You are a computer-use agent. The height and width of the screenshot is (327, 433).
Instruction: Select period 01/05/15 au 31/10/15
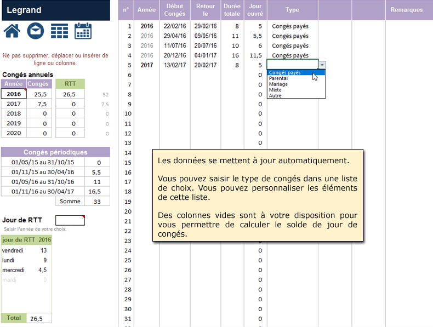pos(43,162)
